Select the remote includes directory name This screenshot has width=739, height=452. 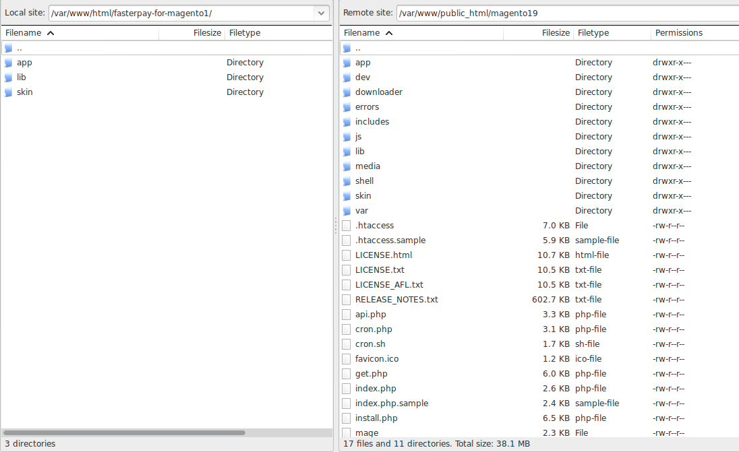(x=372, y=121)
